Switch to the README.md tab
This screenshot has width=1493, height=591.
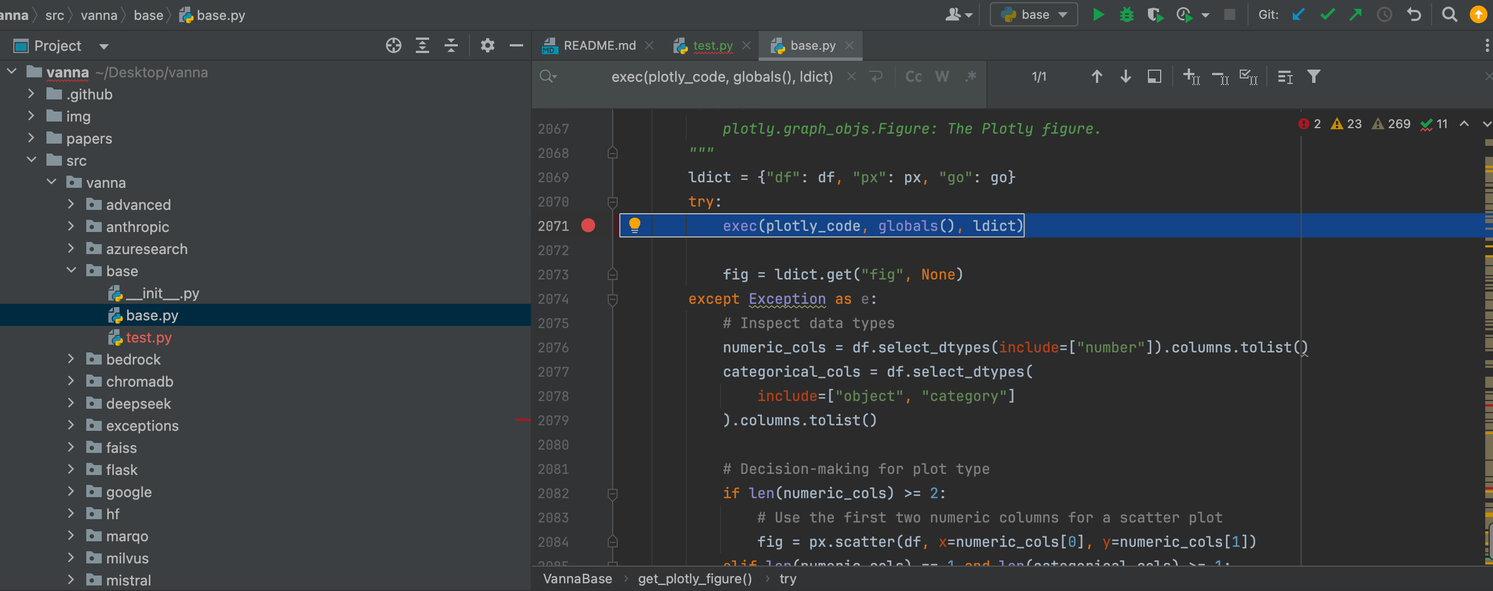(598, 46)
